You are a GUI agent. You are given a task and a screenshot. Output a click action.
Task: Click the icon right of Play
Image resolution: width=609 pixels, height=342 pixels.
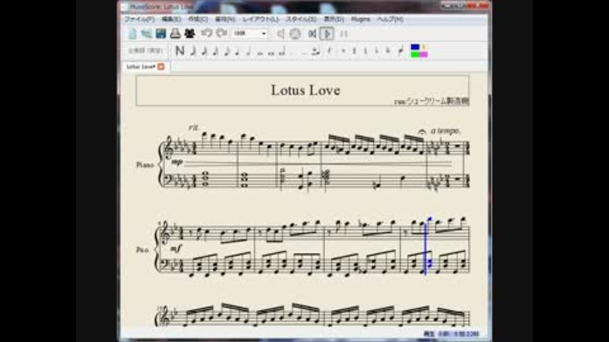(x=344, y=34)
